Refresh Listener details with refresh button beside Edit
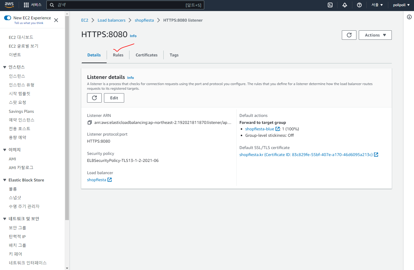This screenshot has height=270, width=414. pos(94,98)
